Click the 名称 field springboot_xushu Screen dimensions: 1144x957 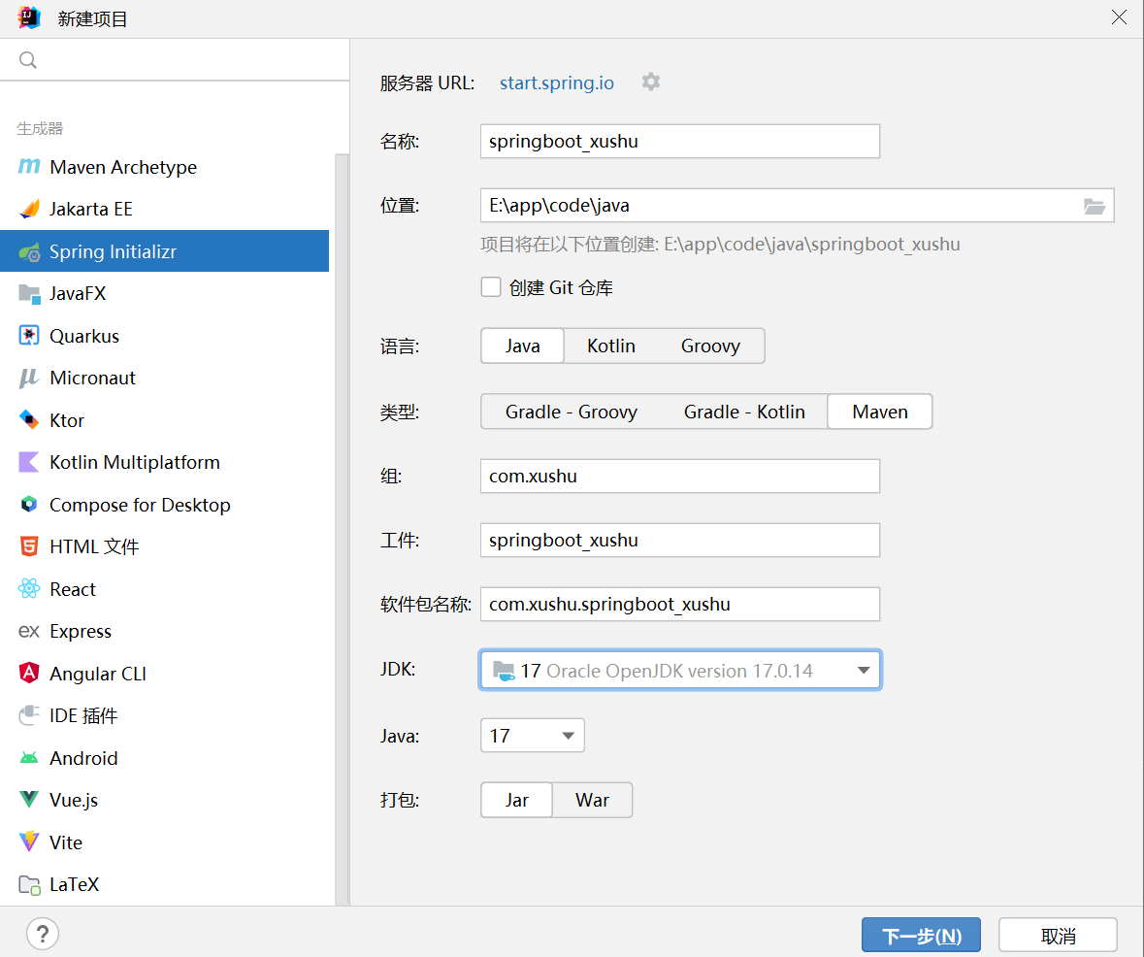click(680, 141)
